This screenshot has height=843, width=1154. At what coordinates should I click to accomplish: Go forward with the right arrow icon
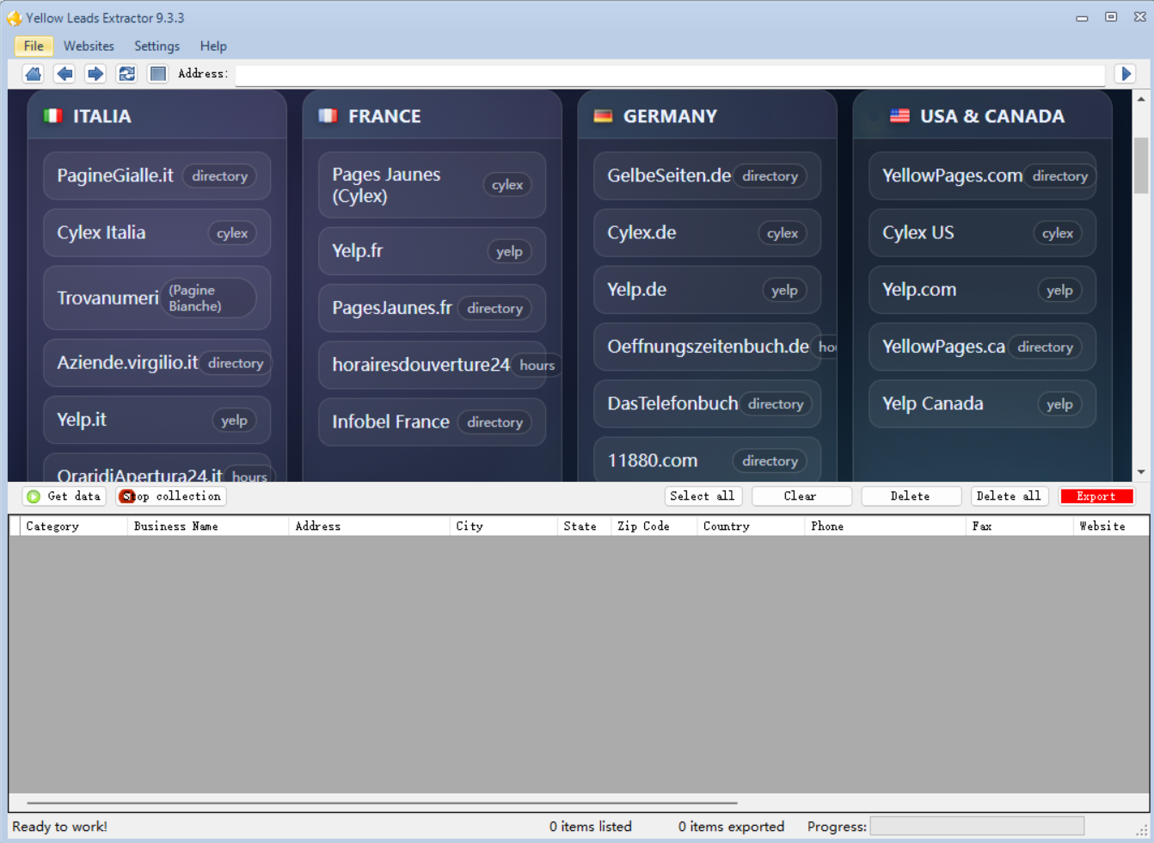[x=95, y=74]
